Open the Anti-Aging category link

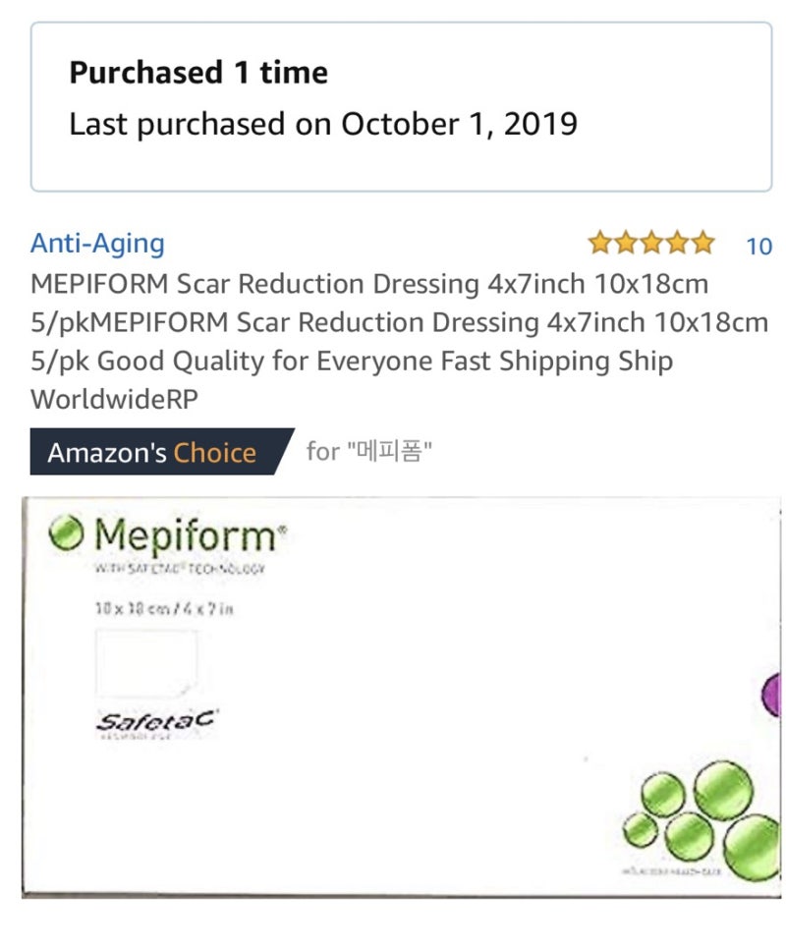[x=97, y=243]
